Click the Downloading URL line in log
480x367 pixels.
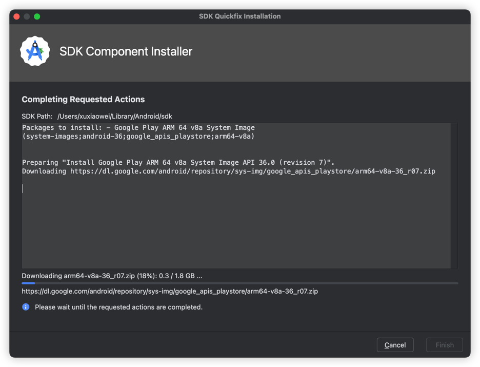coord(228,171)
